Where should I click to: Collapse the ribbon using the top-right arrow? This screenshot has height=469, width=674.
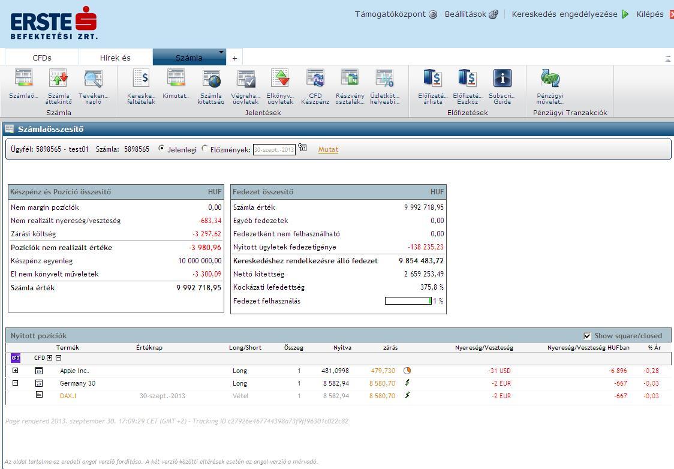(668, 58)
